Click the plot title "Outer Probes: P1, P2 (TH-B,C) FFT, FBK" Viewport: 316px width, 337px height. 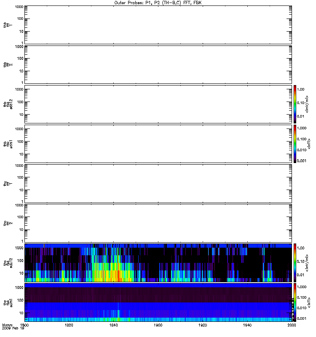click(x=158, y=3)
